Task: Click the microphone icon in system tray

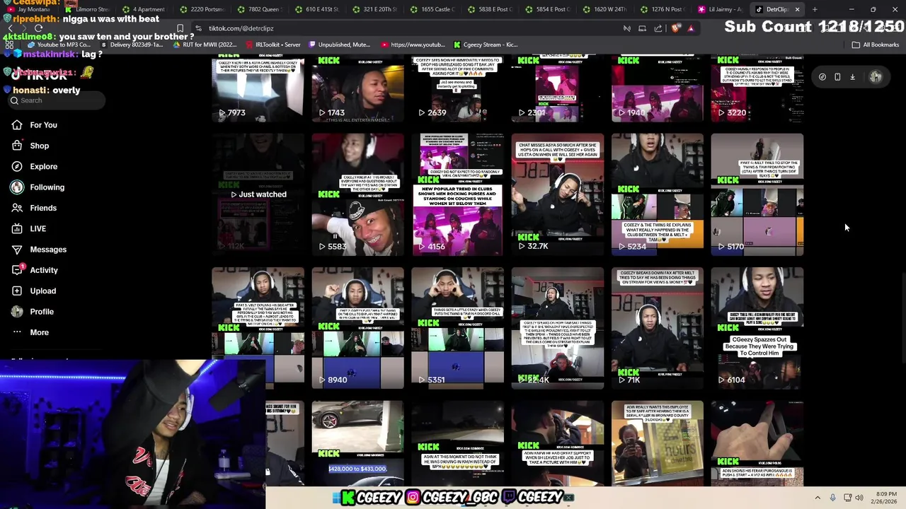Action: 832,498
